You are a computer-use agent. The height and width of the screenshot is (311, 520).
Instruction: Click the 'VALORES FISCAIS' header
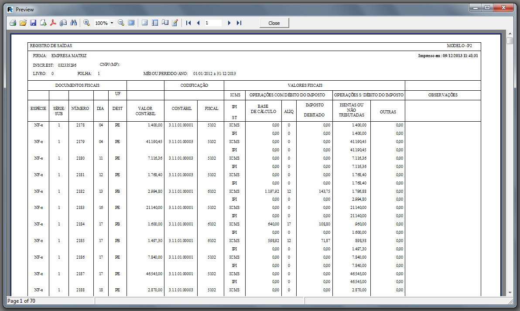click(x=305, y=85)
